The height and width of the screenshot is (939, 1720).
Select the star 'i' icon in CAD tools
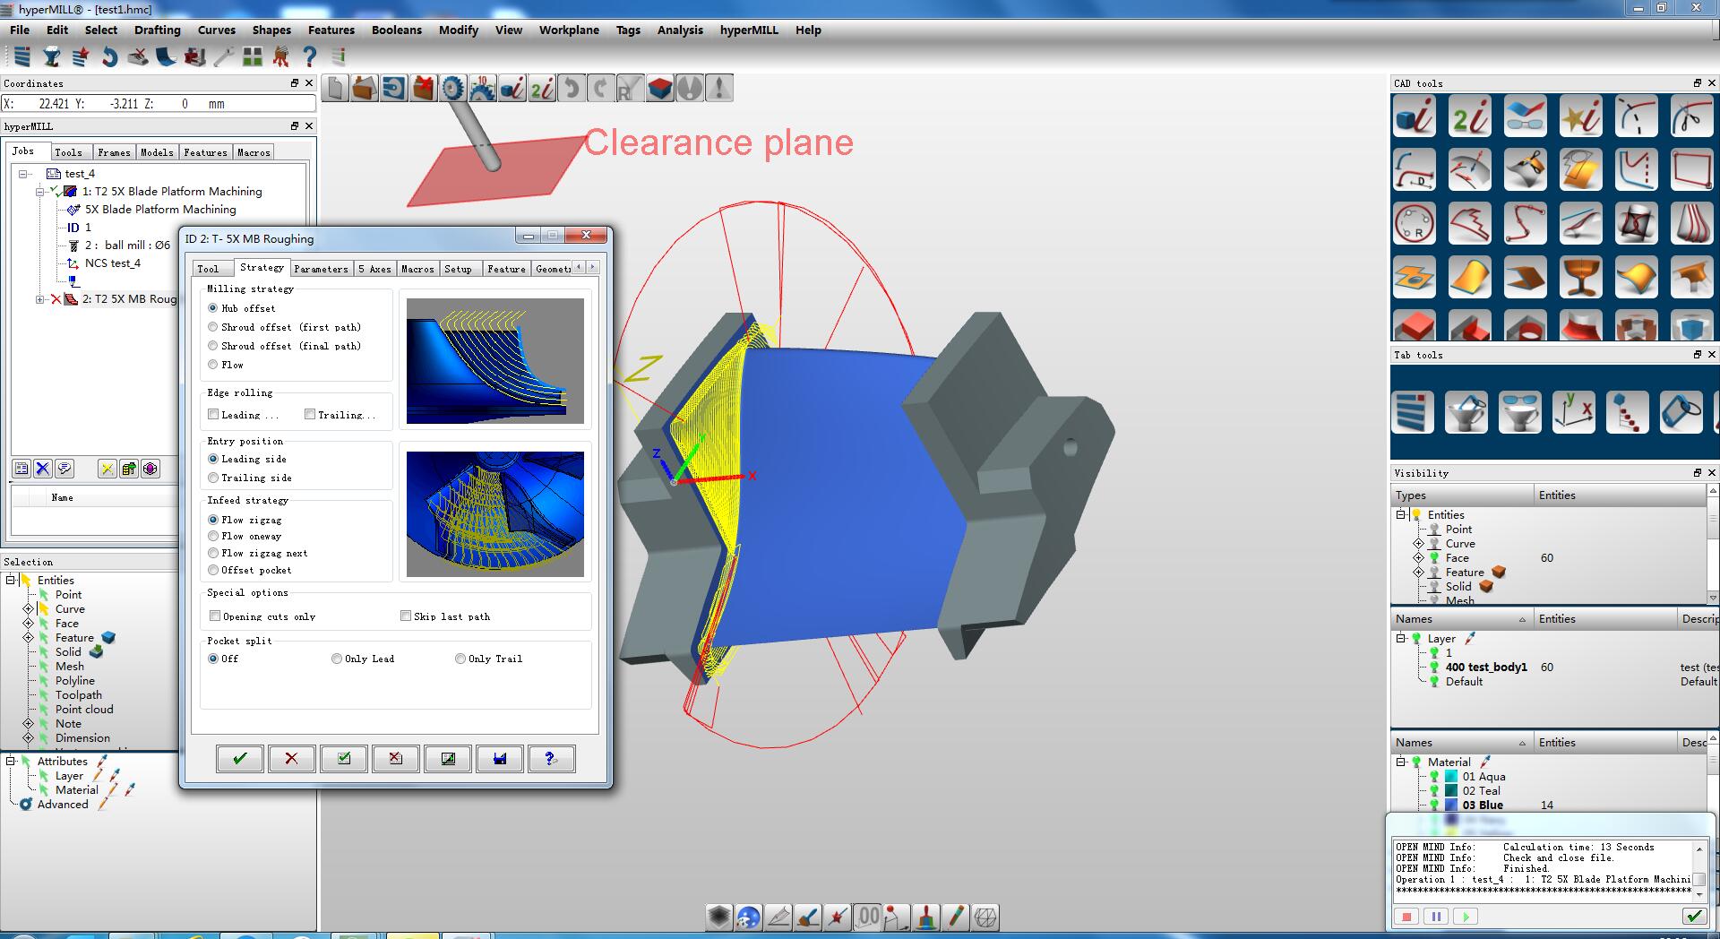1581,116
